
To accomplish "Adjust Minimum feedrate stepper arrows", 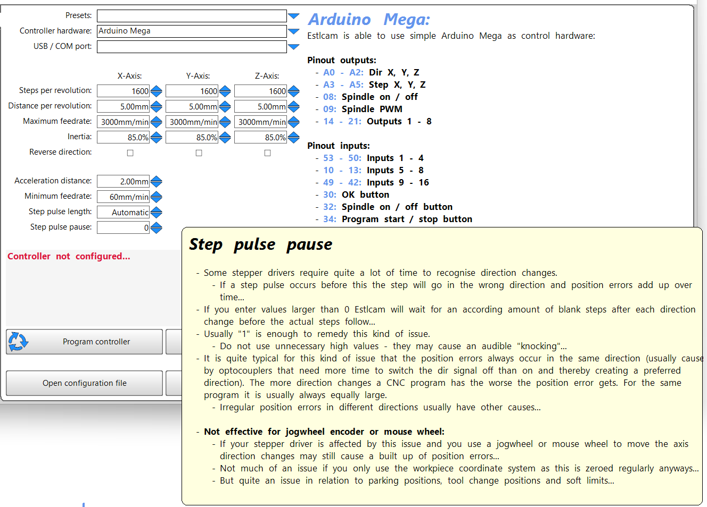I will pos(156,197).
